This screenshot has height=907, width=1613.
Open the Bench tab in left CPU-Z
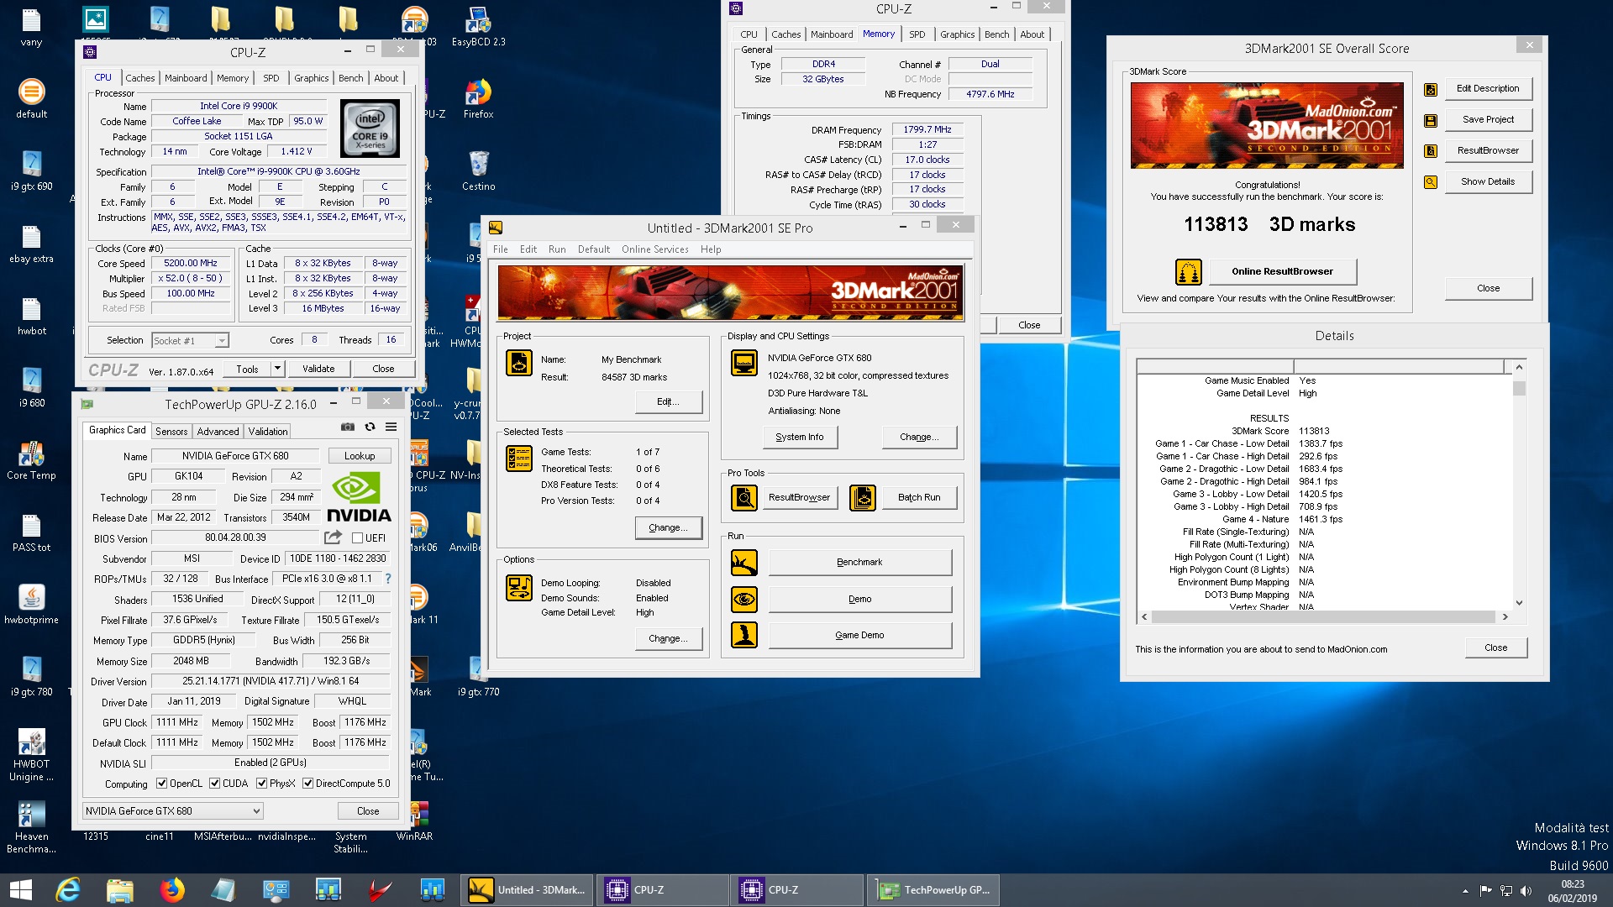point(350,78)
